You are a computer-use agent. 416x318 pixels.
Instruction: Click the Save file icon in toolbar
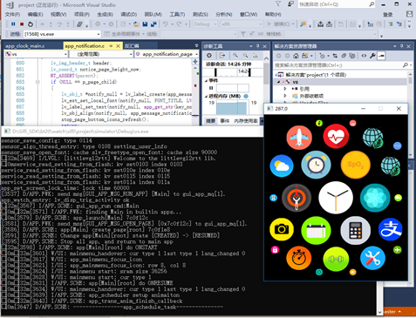pos(145,24)
